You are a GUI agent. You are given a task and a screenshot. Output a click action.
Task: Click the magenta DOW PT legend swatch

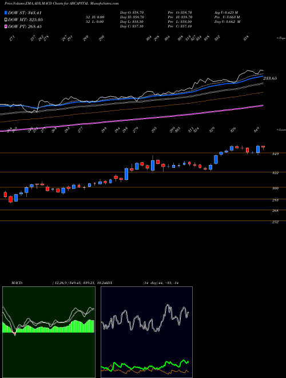tap(6, 26)
